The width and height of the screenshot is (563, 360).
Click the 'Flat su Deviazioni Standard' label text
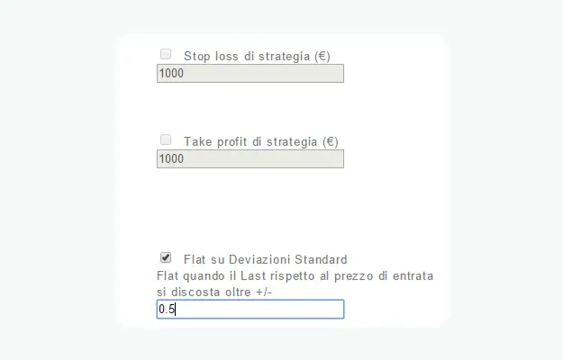point(265,260)
